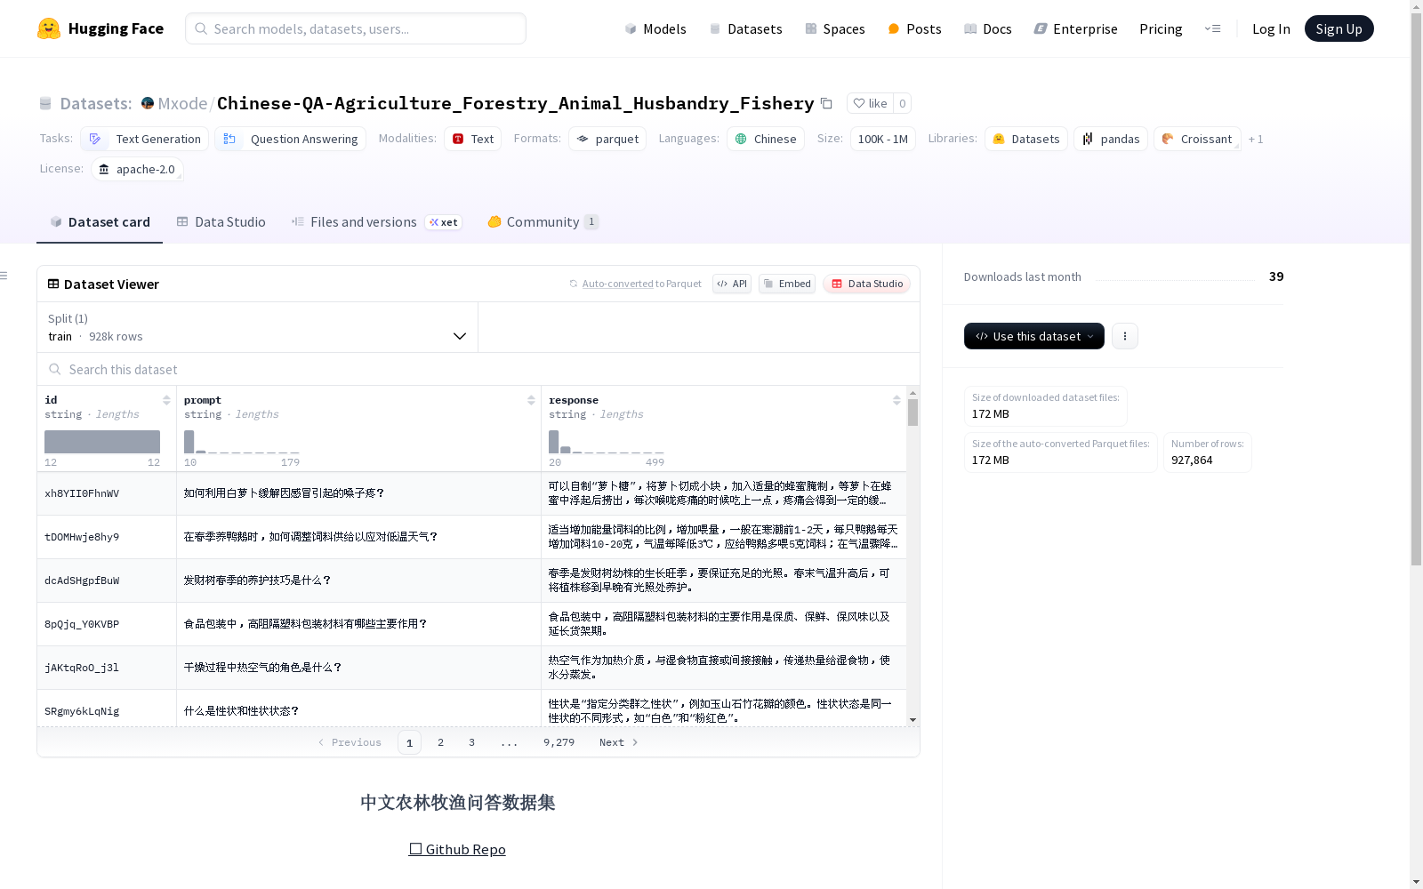
Task: Switch to the Dataset card tab
Action: 100,222
